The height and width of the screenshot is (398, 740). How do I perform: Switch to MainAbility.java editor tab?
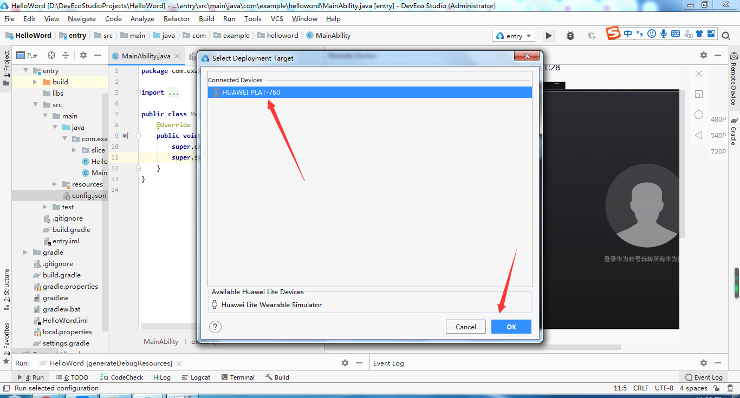point(146,56)
